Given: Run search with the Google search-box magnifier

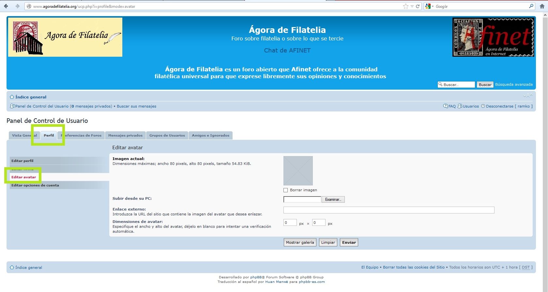Looking at the screenshot, I should [x=531, y=6].
